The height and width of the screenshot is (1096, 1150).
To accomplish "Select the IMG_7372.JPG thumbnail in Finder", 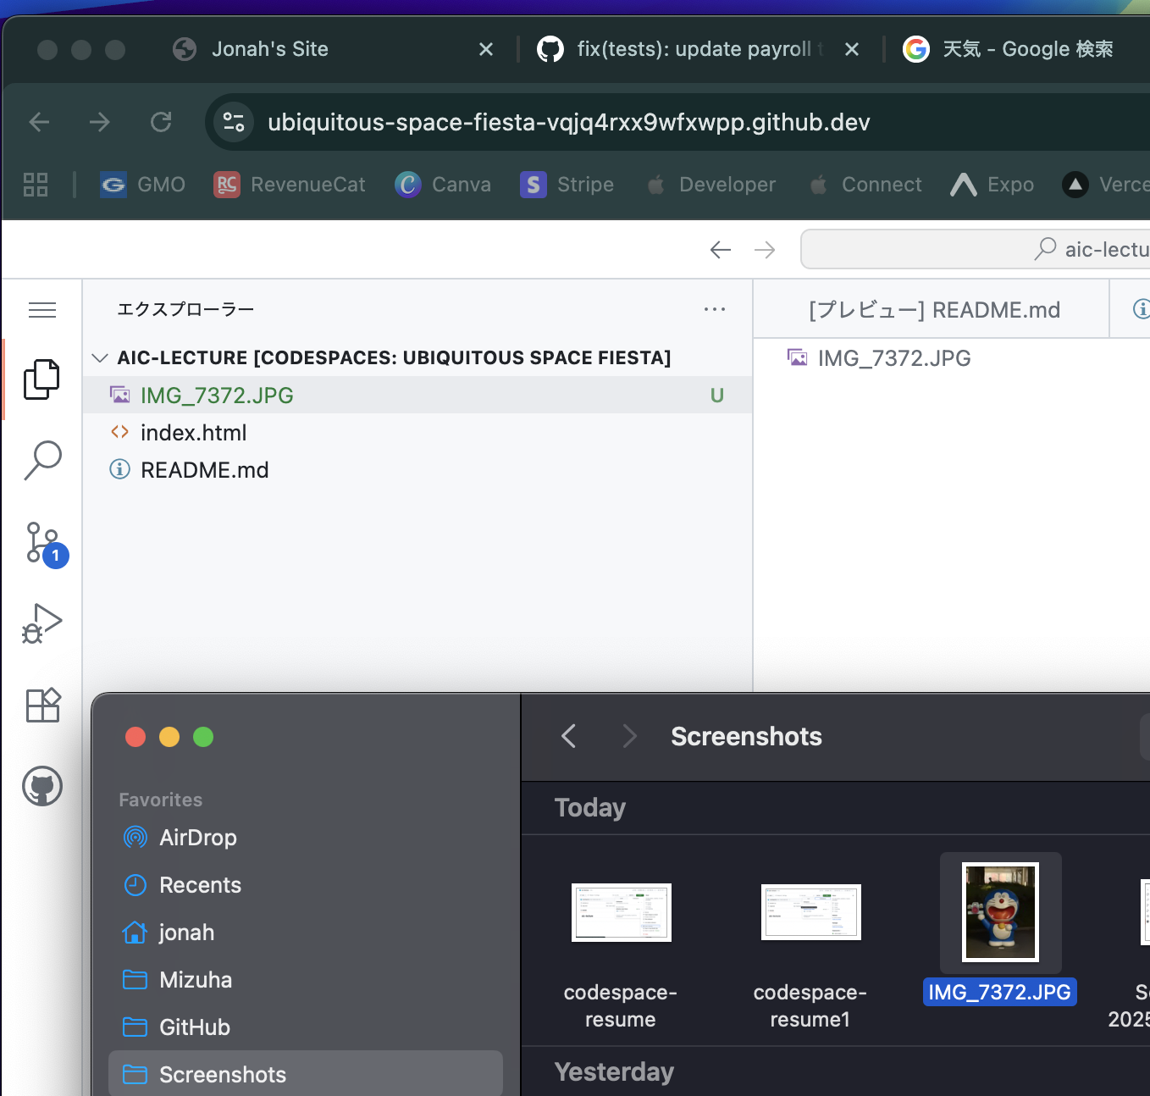I will point(1000,912).
